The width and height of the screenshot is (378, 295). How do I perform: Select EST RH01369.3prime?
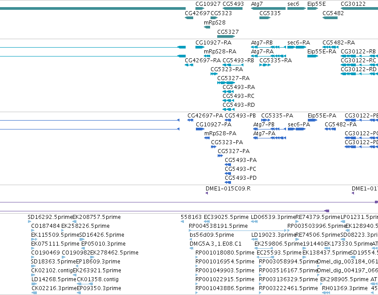pyautogui.click(x=345, y=288)
